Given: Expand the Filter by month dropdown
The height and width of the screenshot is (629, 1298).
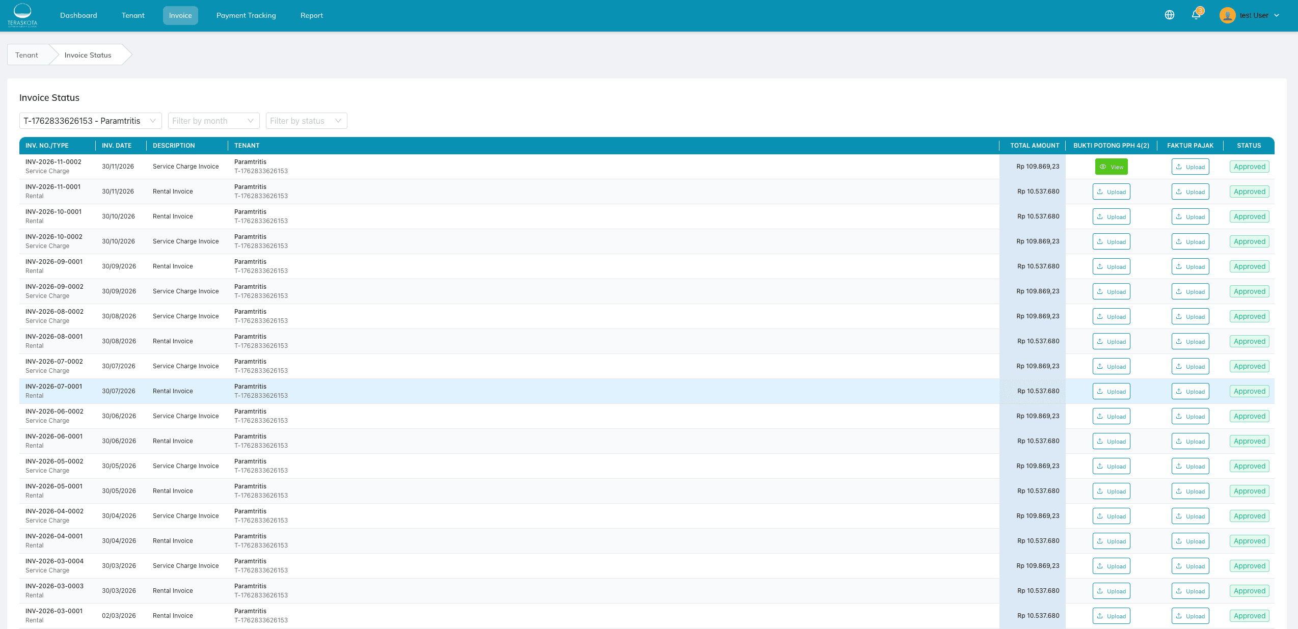Looking at the screenshot, I should 213,121.
